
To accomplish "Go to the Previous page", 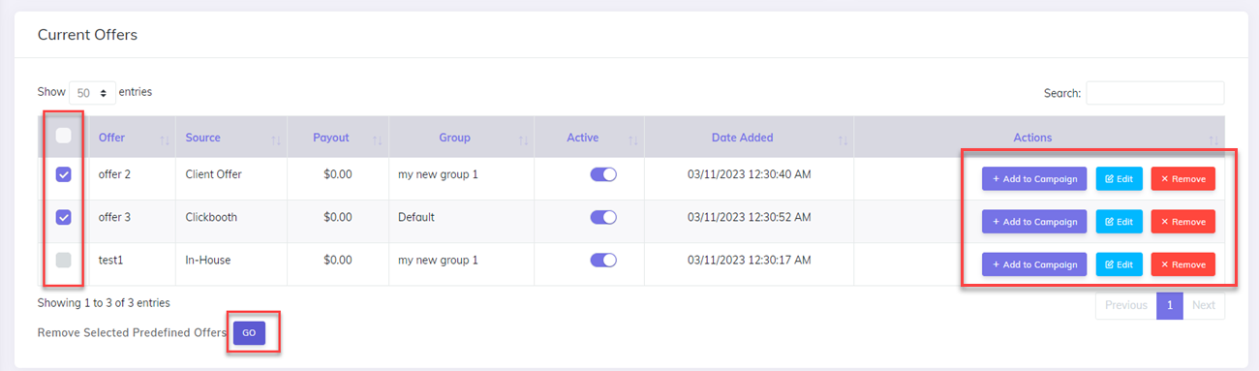I will [1126, 305].
